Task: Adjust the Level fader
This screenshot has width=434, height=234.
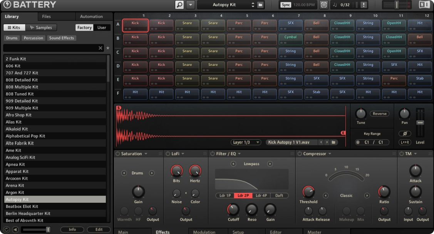Action: pyautogui.click(x=420, y=122)
